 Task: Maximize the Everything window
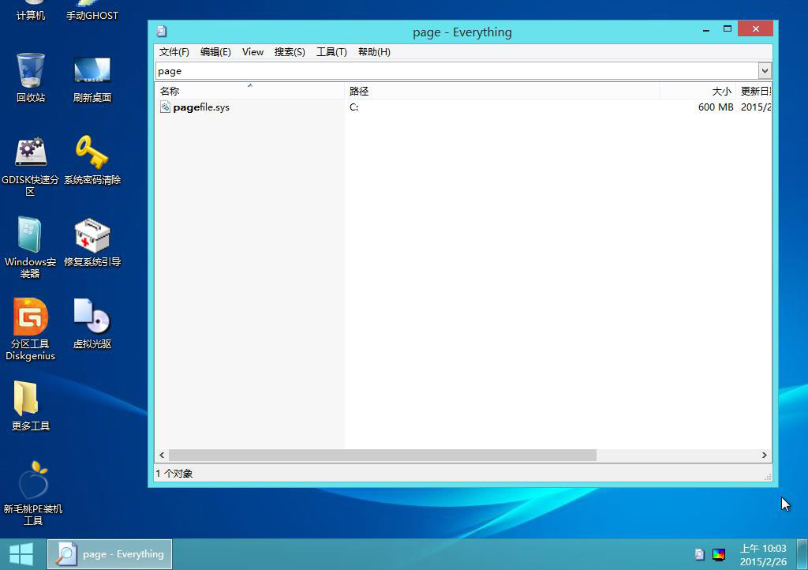727,29
